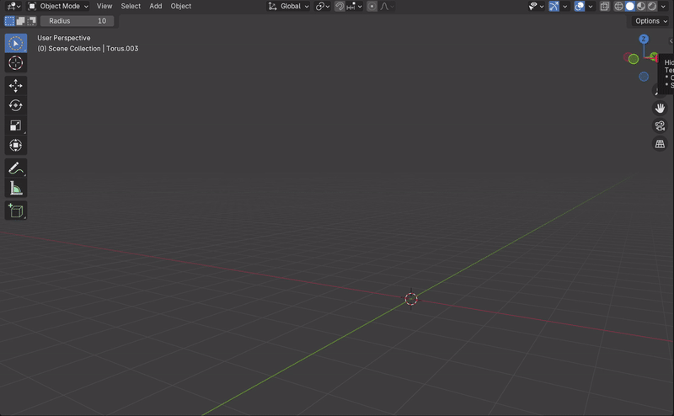Select the Move tool
Image resolution: width=674 pixels, height=416 pixels.
(16, 86)
